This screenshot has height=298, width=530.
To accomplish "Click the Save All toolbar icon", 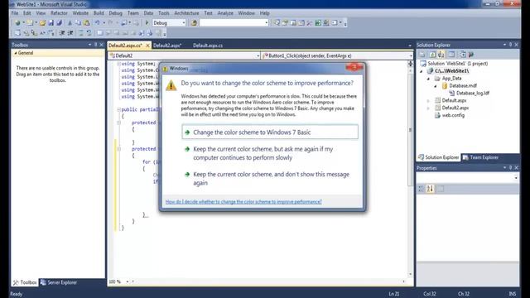I will [60, 23].
